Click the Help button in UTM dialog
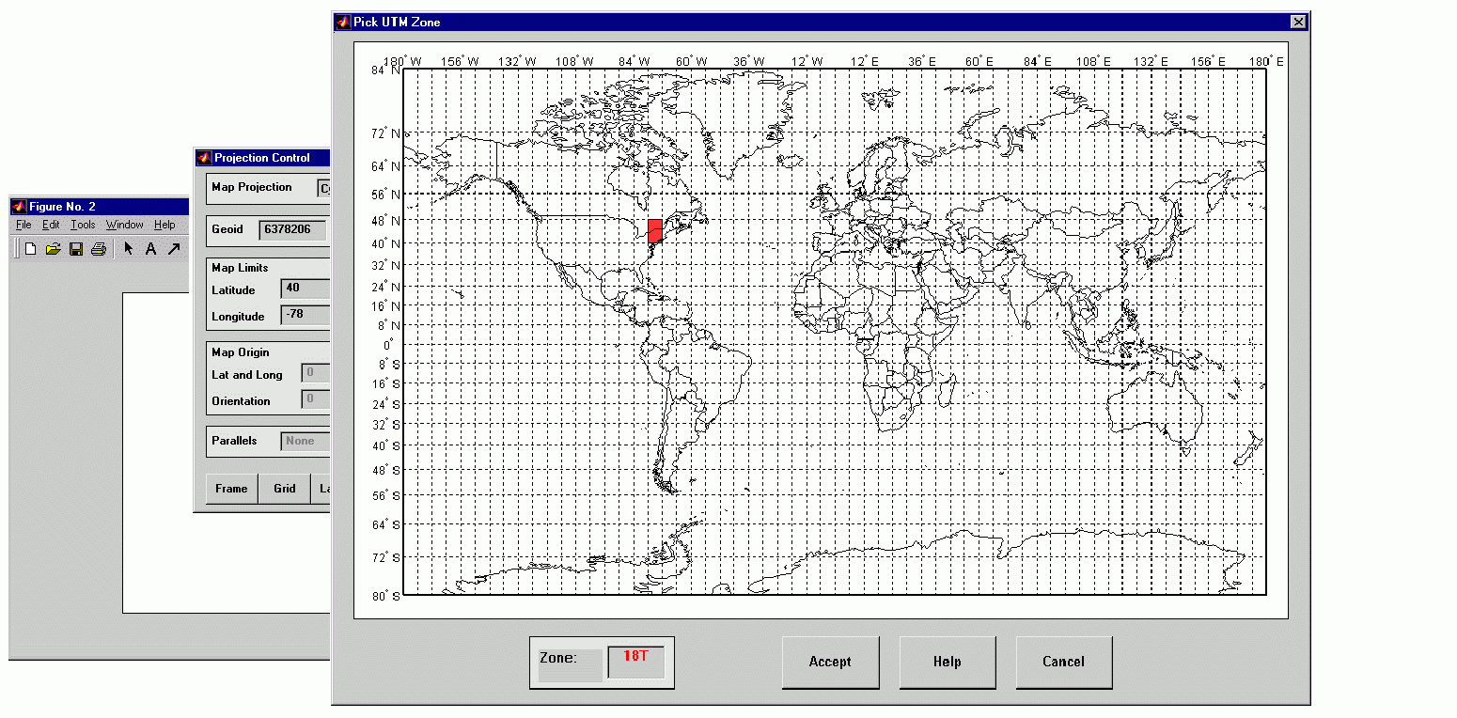This screenshot has width=1457, height=718. click(x=947, y=662)
